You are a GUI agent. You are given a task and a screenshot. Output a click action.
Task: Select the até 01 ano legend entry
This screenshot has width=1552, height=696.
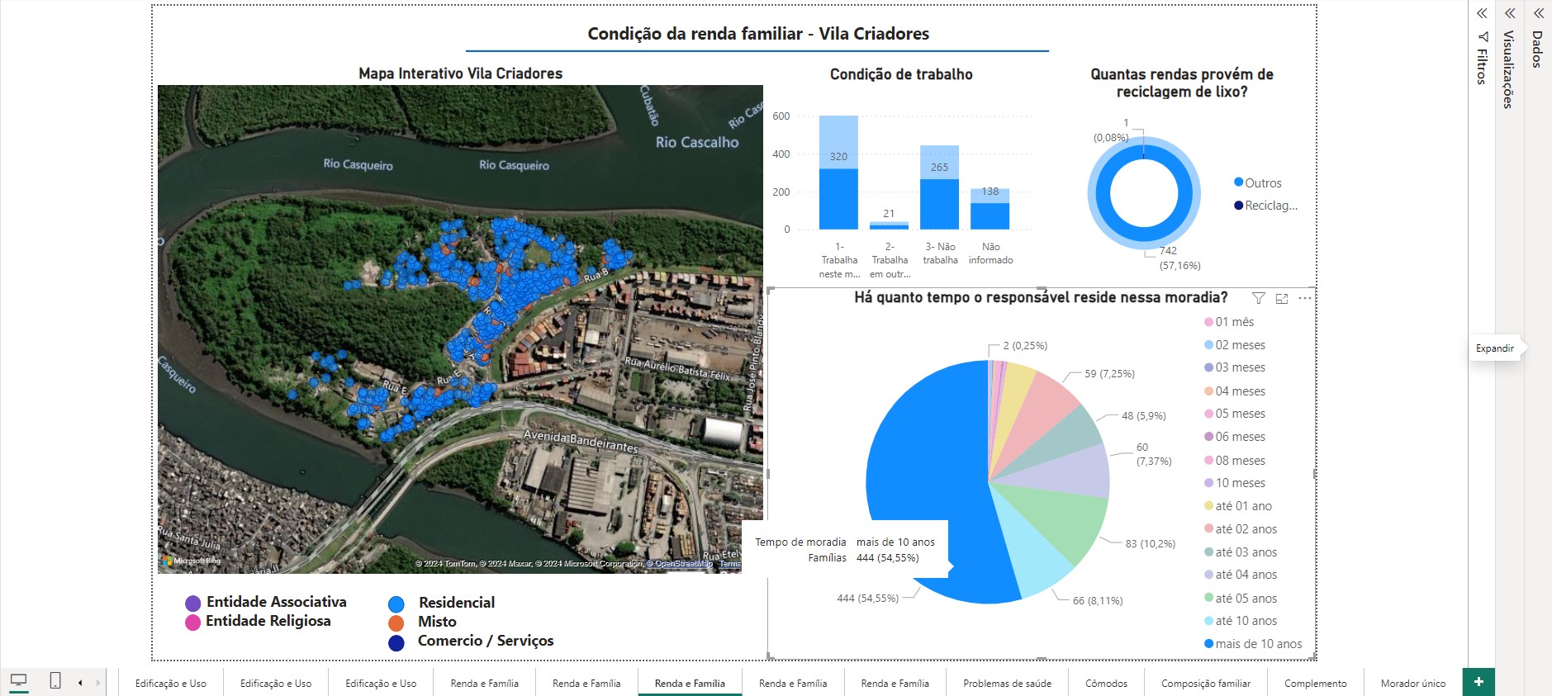1238,506
